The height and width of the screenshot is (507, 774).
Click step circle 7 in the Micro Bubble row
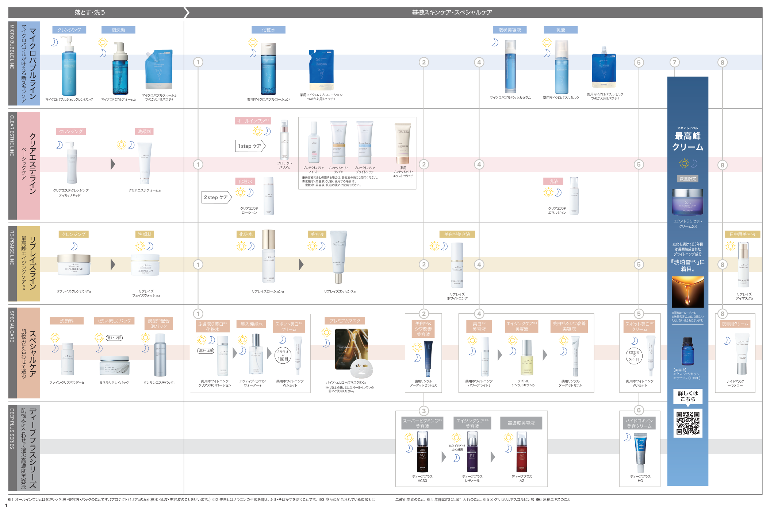click(x=674, y=62)
